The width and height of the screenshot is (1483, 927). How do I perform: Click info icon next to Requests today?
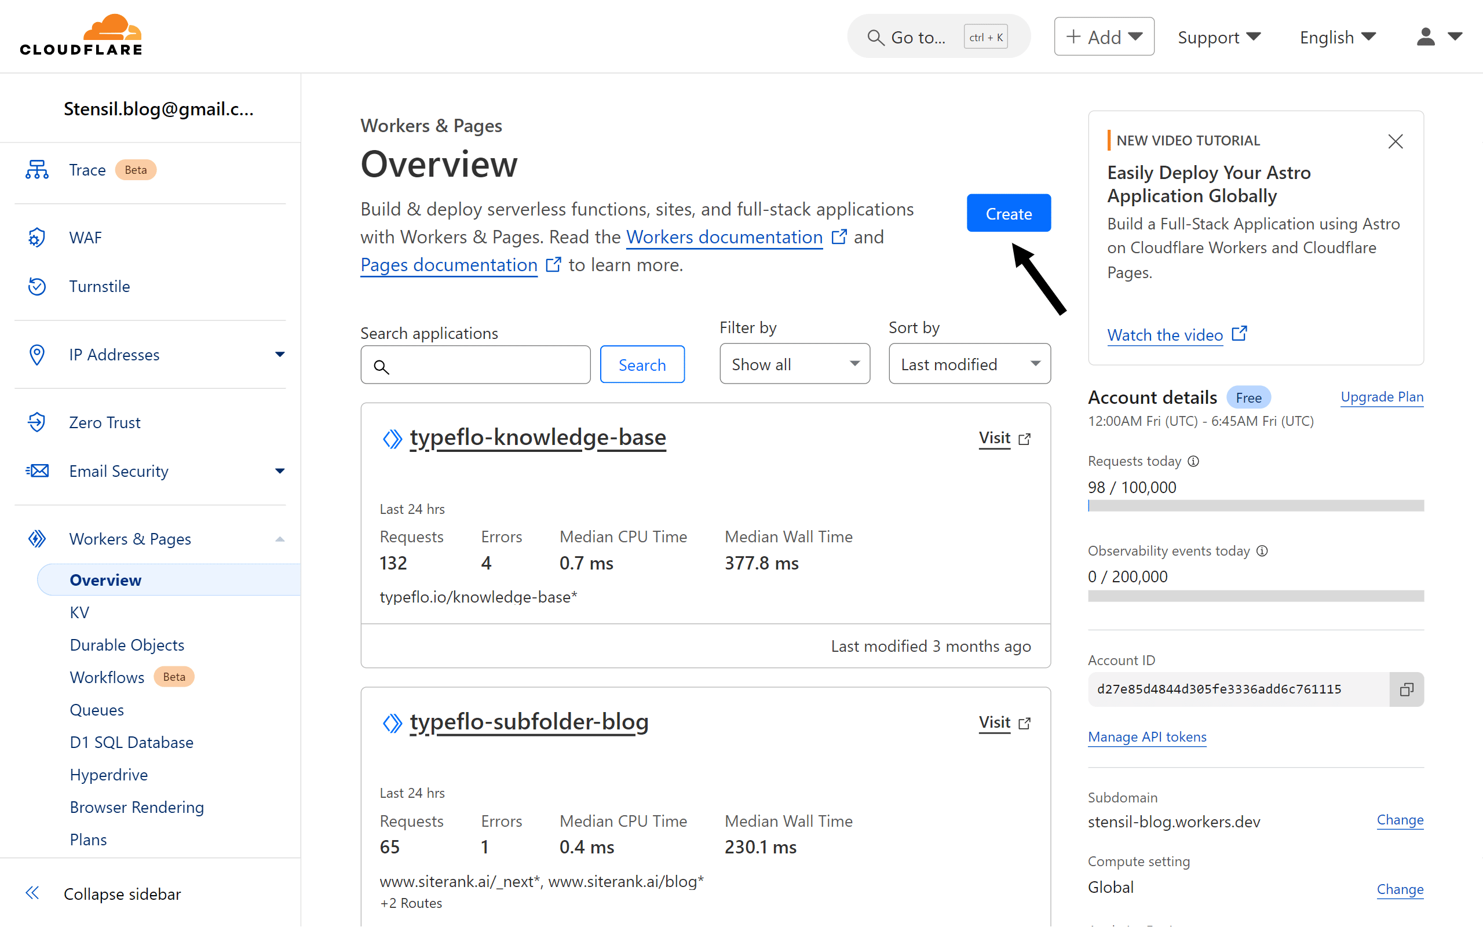(1193, 461)
